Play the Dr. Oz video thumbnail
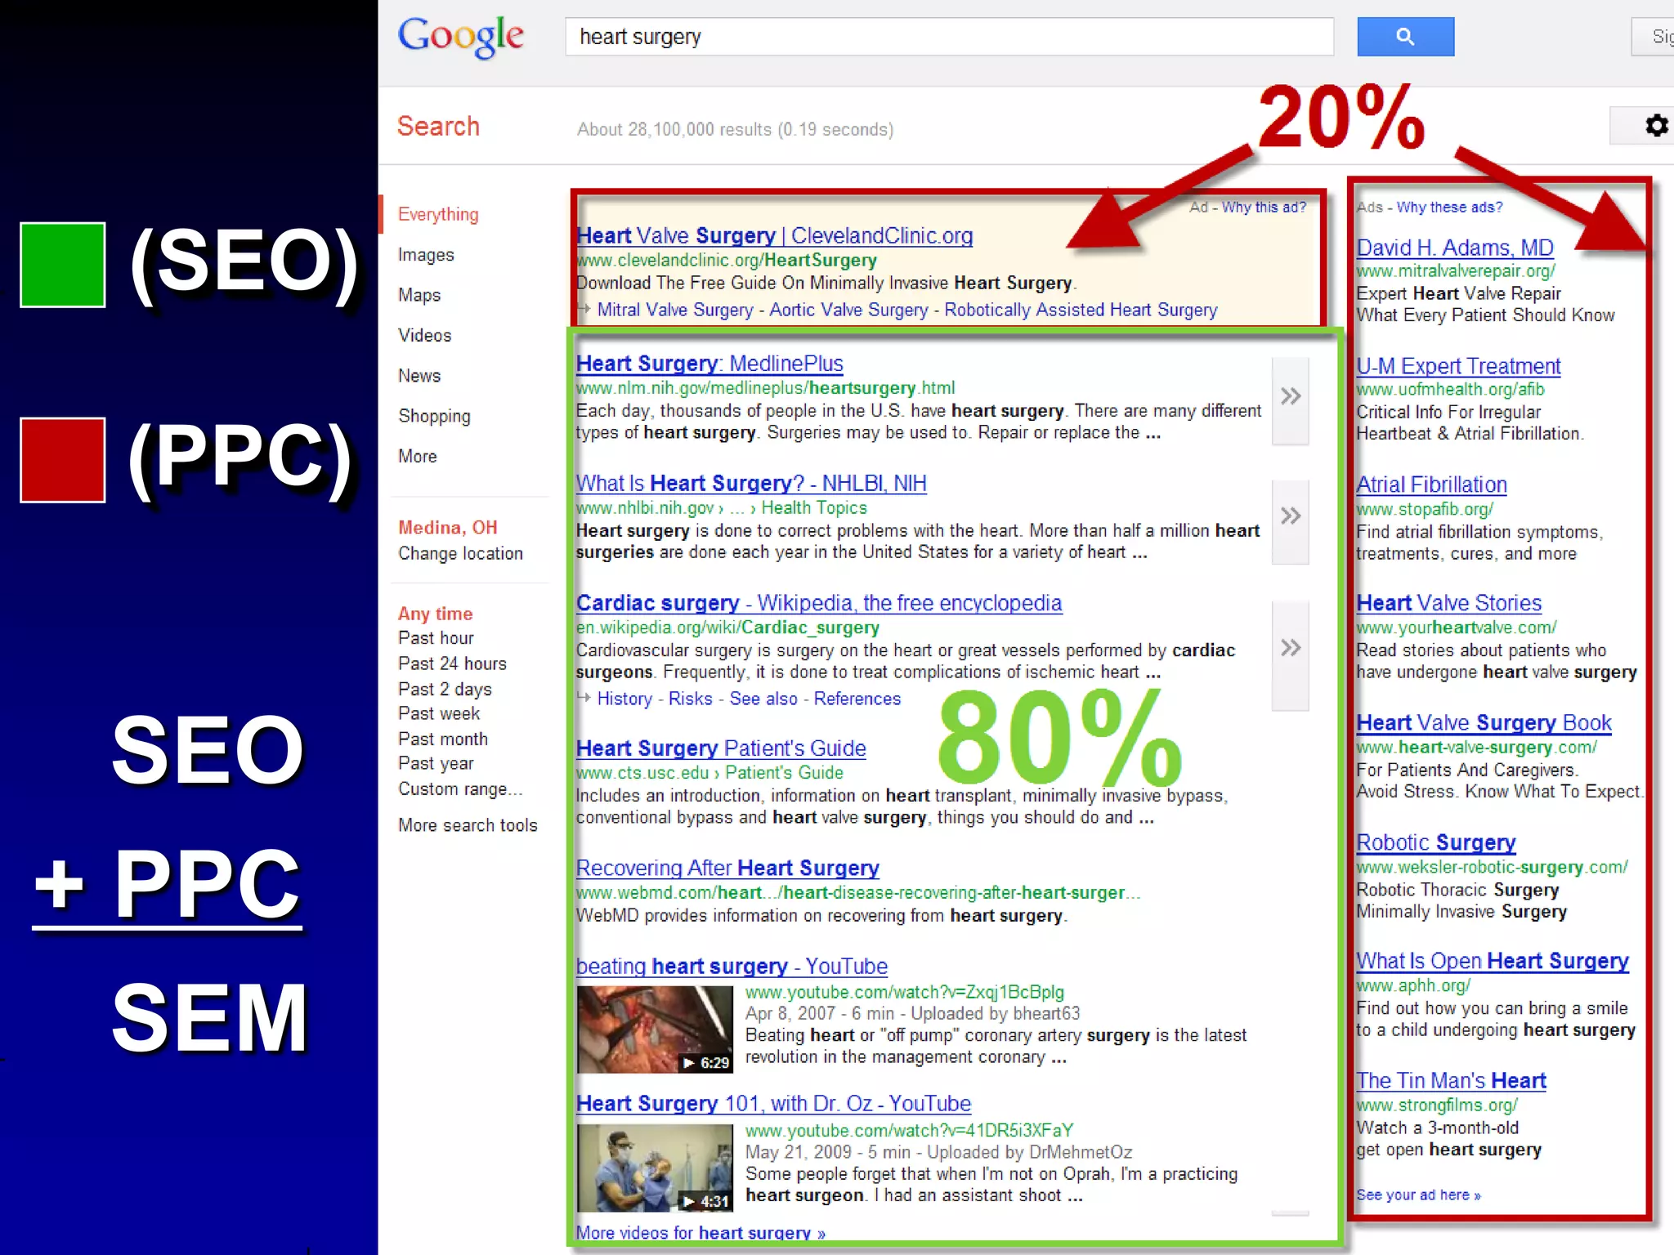The height and width of the screenshot is (1255, 1674). [655, 1168]
